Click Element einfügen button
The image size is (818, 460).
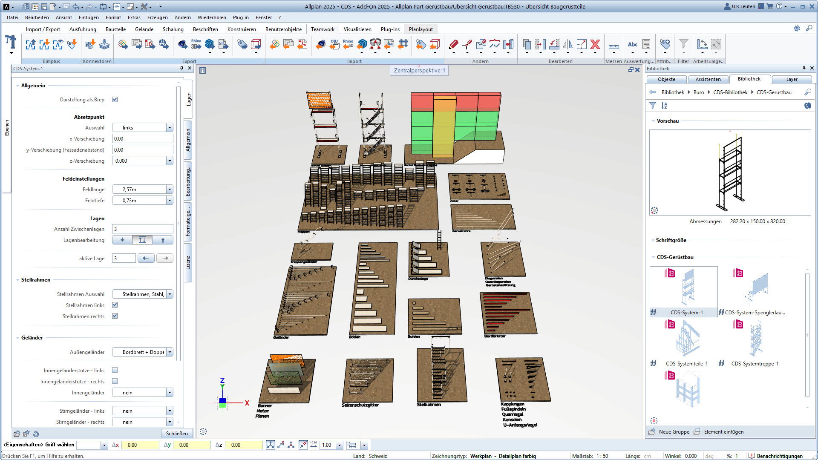pos(719,432)
